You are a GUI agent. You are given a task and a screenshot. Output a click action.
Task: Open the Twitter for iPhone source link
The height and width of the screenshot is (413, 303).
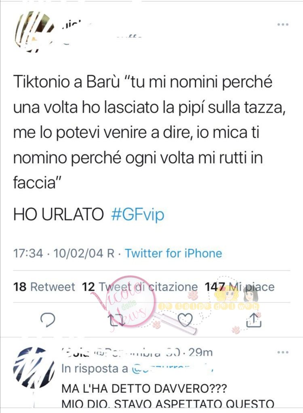tap(173, 254)
